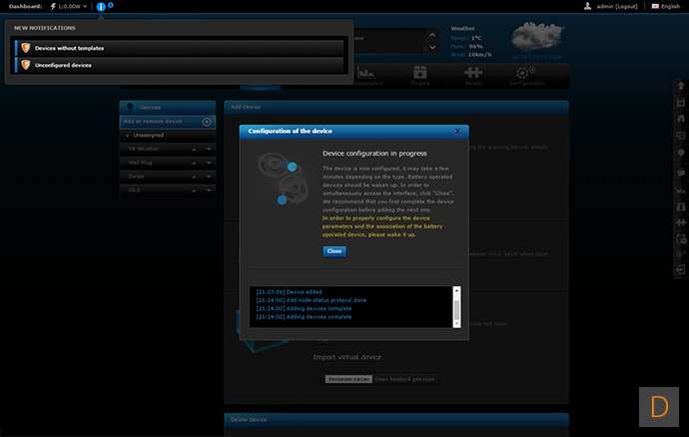
Task: Select the Swipe device row
Action: 168,177
